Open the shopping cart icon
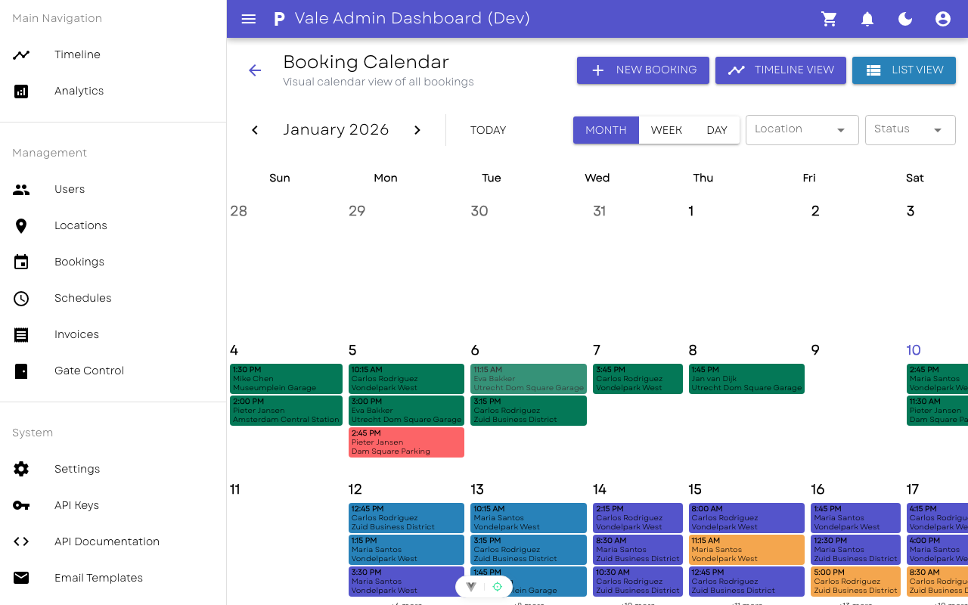 pyautogui.click(x=829, y=18)
